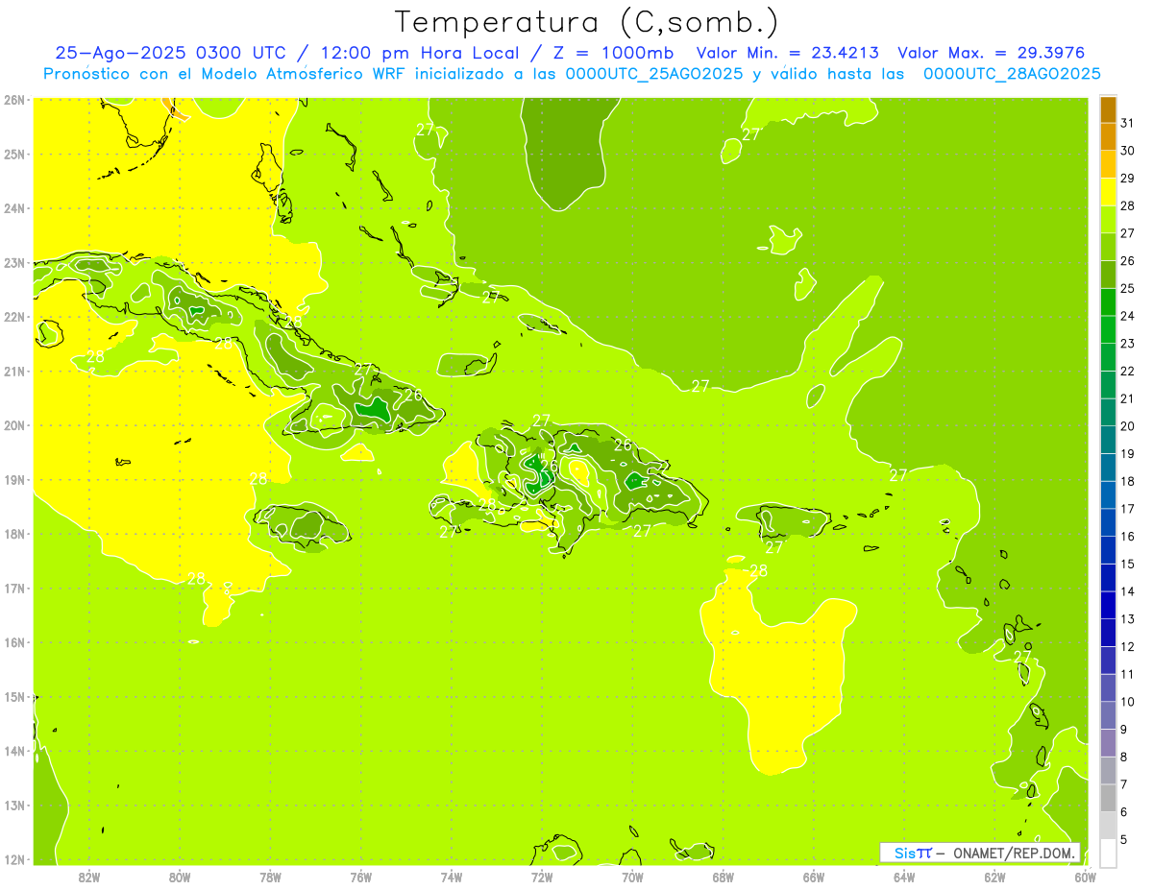
Task: Select the '25-Ago-2025 0300 UTC' date text
Action: click(175, 53)
